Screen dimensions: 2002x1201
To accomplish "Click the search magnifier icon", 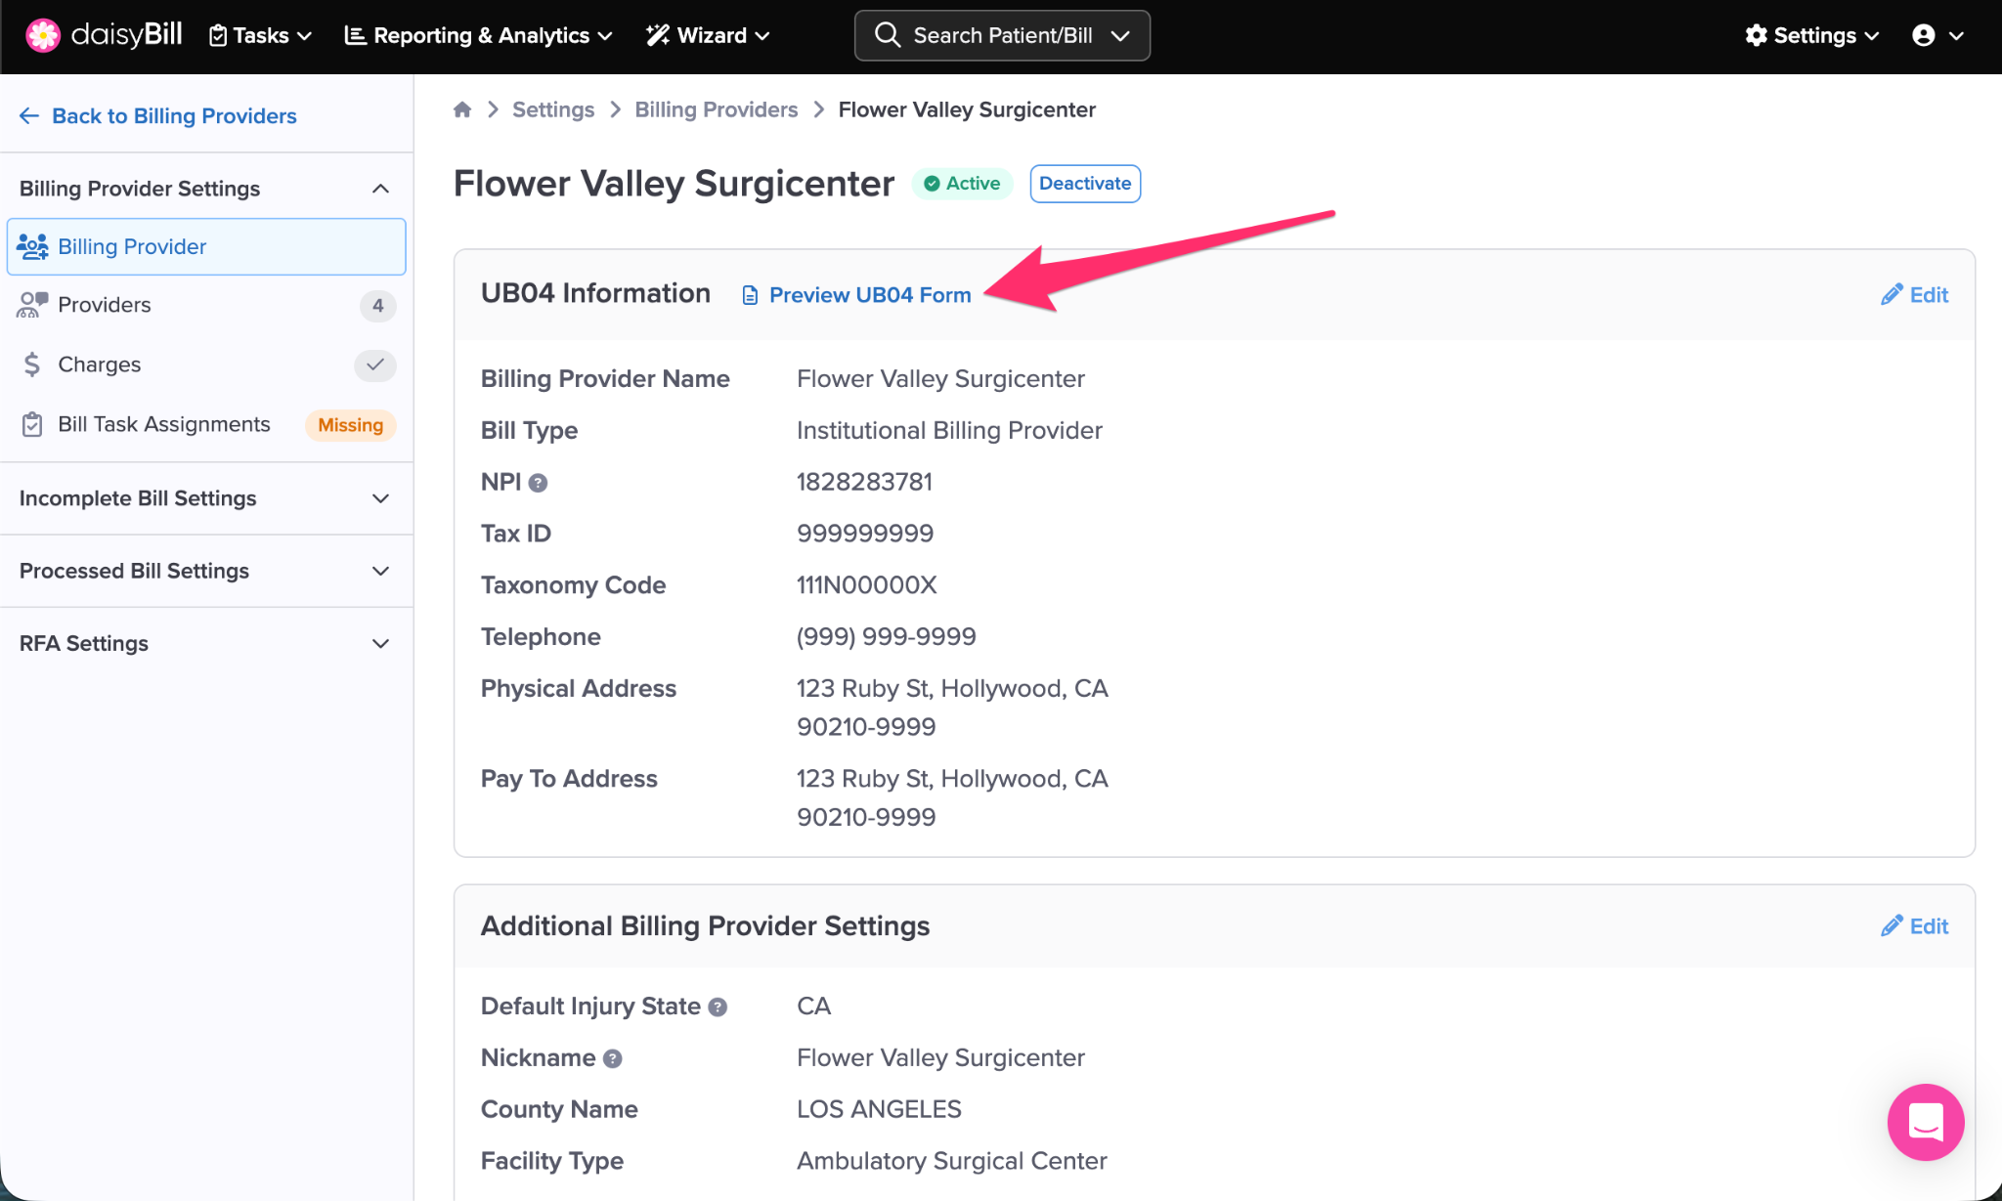I will click(x=887, y=35).
